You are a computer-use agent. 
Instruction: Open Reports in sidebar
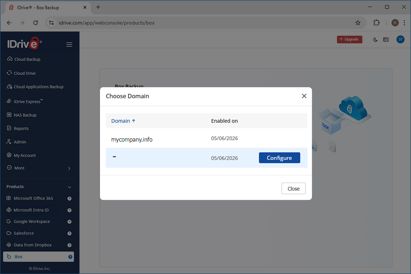point(17,128)
